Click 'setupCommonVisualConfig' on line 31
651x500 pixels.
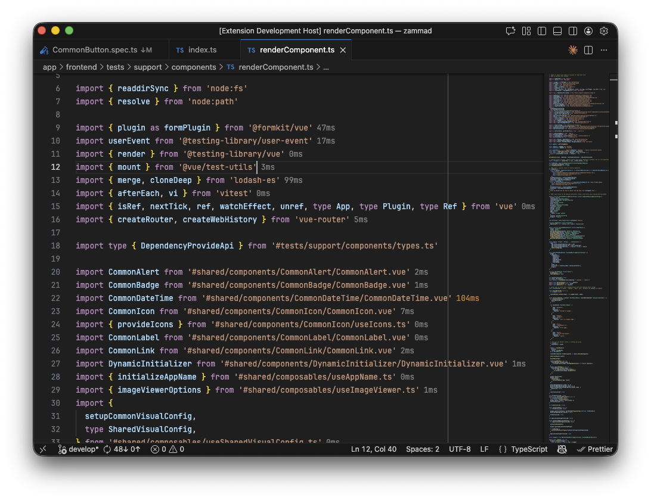(x=139, y=416)
